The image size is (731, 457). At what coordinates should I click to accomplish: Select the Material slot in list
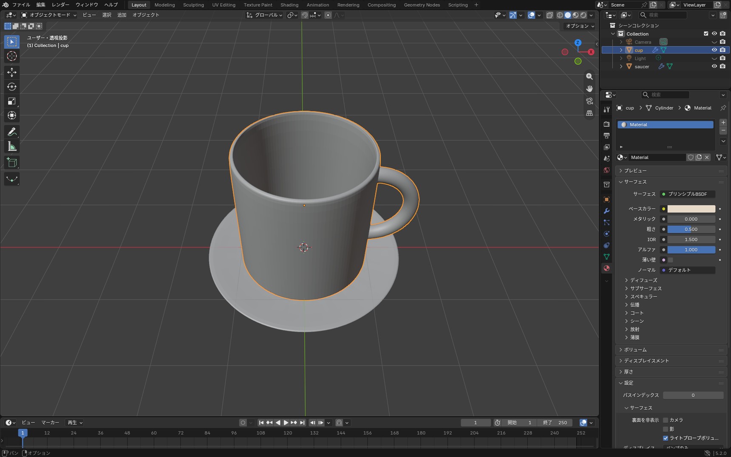665,124
